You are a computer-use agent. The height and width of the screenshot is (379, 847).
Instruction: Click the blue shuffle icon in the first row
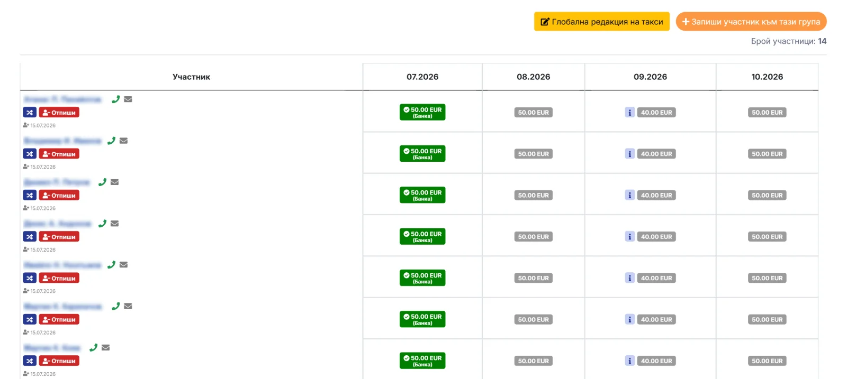pos(30,113)
